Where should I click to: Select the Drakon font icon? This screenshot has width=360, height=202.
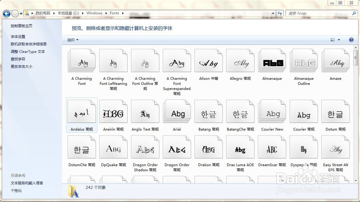coord(208,147)
